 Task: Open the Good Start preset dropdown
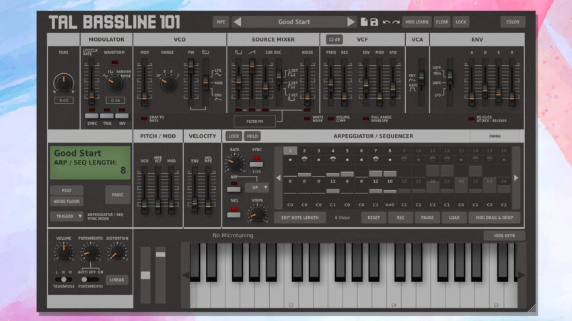294,22
